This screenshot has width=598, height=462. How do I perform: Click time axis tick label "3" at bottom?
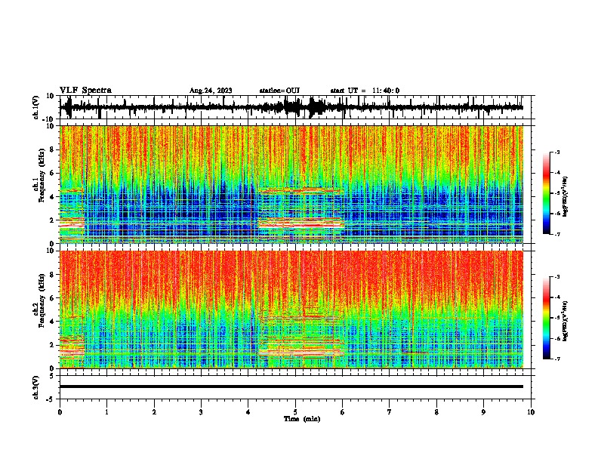pyautogui.click(x=201, y=412)
